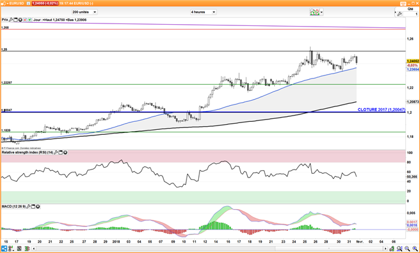Click the chart padlock zoom icon
Screen dimensions: 420x253
click(392, 249)
